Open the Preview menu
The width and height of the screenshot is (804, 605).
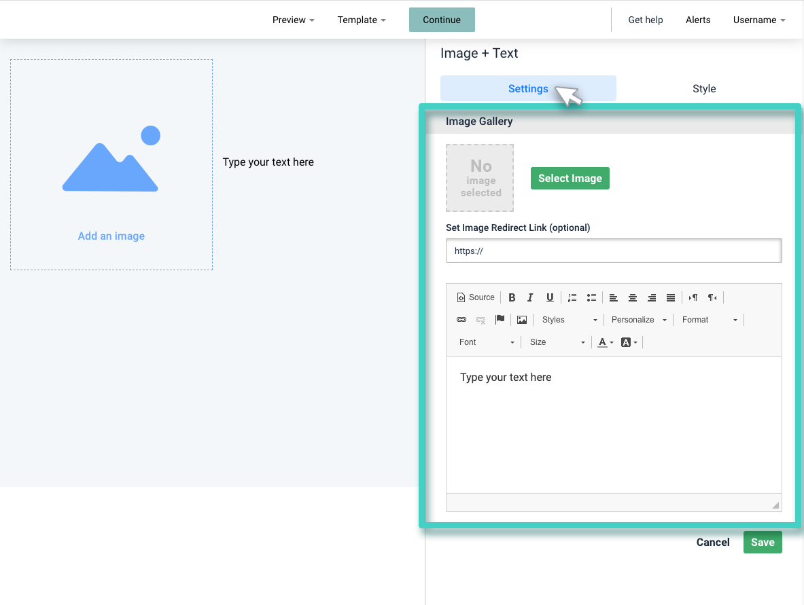(x=294, y=20)
